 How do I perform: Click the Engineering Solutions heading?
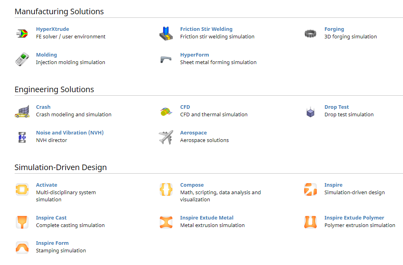[54, 89]
